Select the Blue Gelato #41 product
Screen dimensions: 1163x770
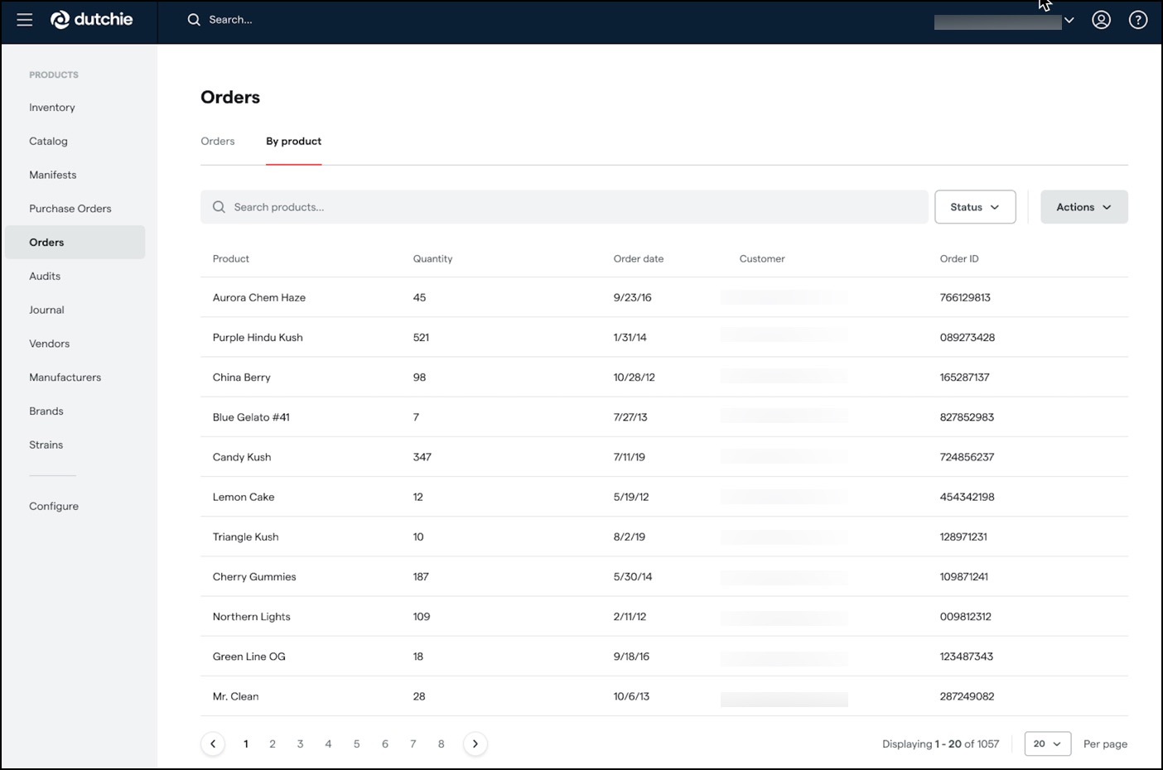(251, 417)
